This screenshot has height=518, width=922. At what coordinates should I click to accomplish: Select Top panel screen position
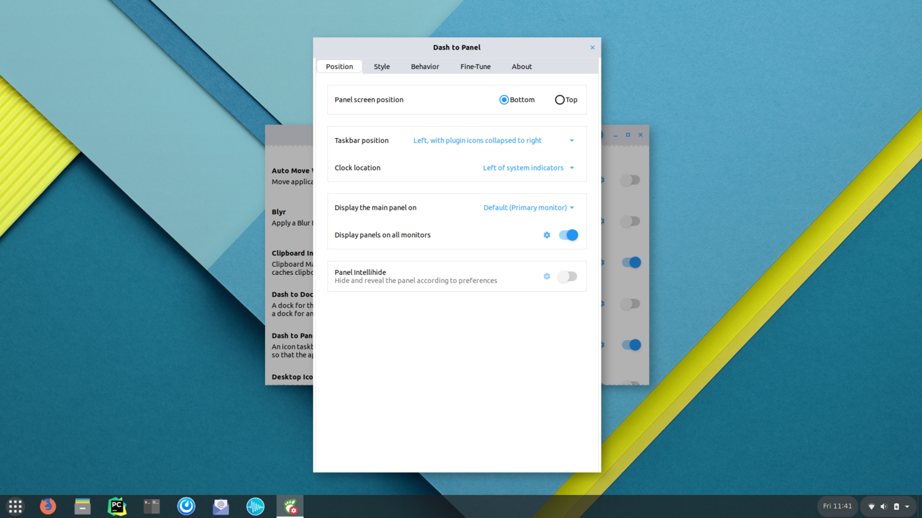[x=566, y=100]
